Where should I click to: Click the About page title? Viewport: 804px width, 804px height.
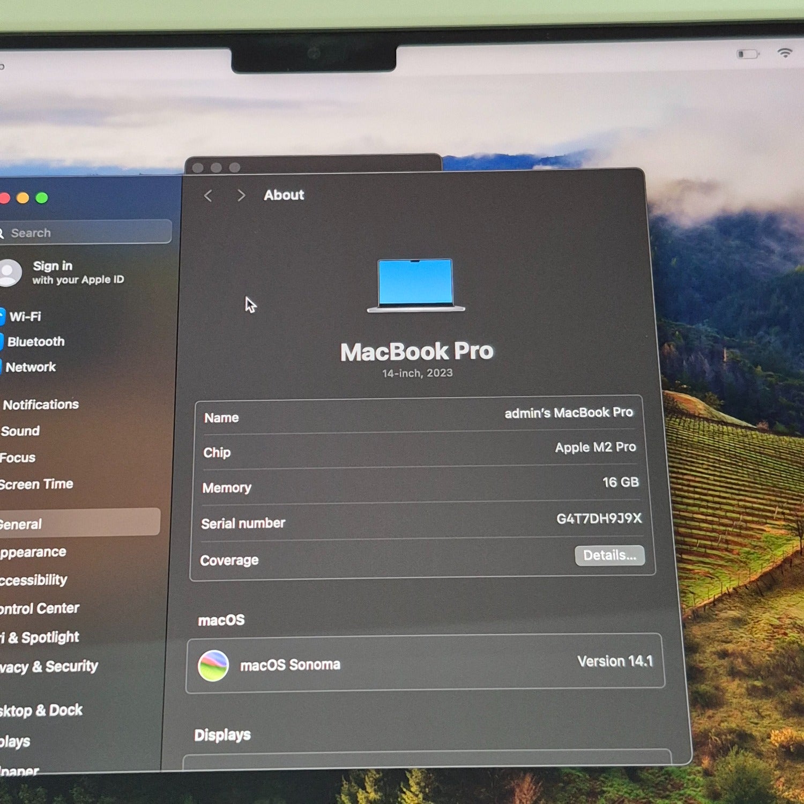284,195
